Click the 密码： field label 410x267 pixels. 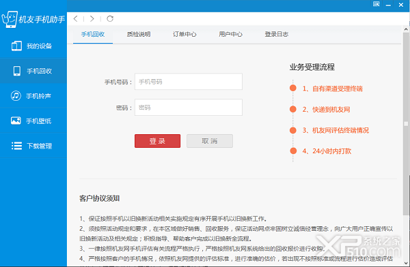(124, 108)
